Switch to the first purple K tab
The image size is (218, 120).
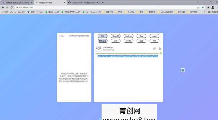(17, 3)
